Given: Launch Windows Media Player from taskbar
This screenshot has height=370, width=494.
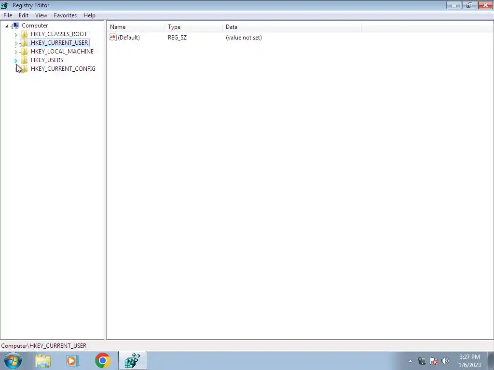Looking at the screenshot, I should coord(72,360).
